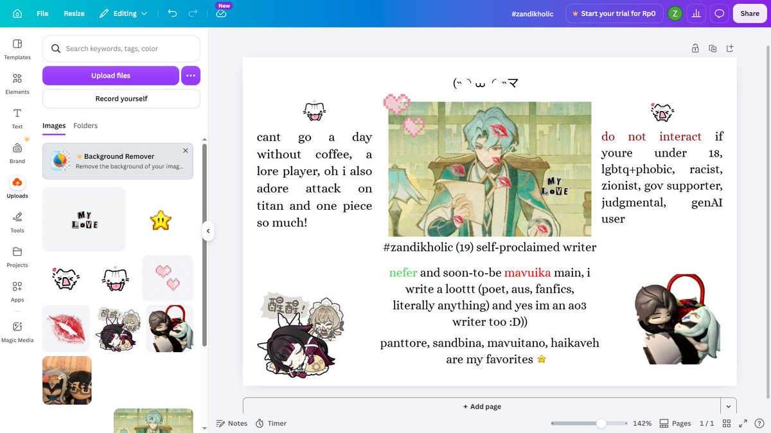Open the Pages view
This screenshot has height=433, width=771.
pyautogui.click(x=675, y=423)
